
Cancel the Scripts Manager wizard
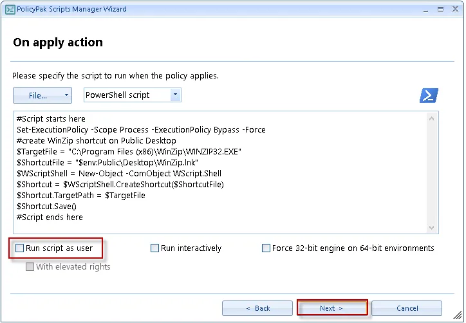[407, 308]
